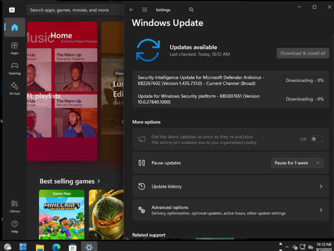Screen dimensions: 334x251
Task: Click the network icon in system tray
Action: pyautogui.click(x=302, y=247)
